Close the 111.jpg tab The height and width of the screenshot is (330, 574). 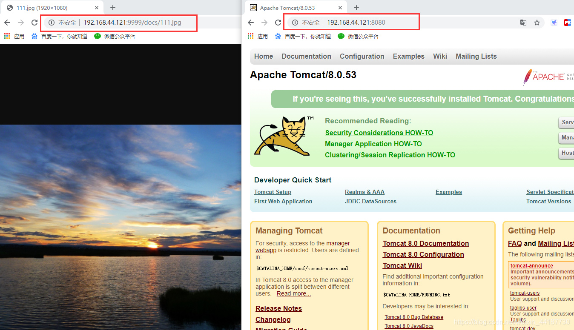[97, 8]
